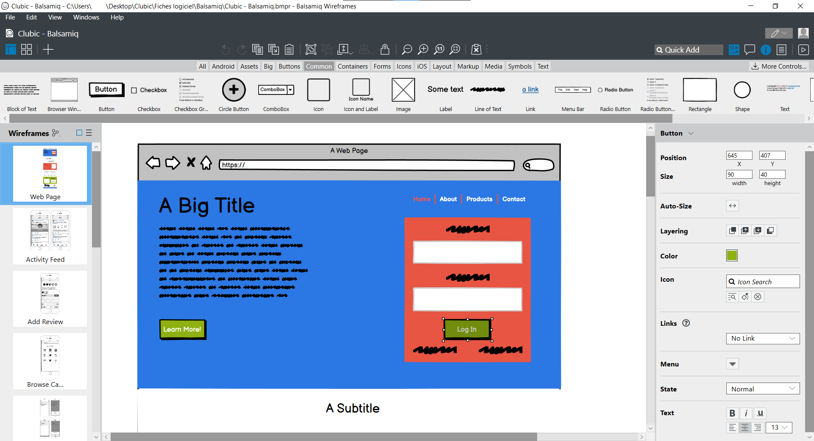The height and width of the screenshot is (441, 814).
Task: Open the Menu arrow dropdown in inspector
Action: click(732, 364)
